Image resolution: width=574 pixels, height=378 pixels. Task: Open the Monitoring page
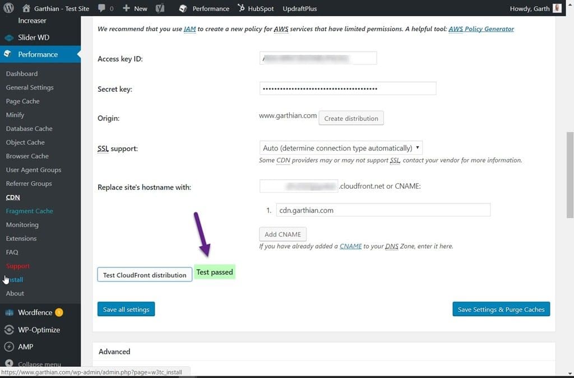[x=22, y=225]
